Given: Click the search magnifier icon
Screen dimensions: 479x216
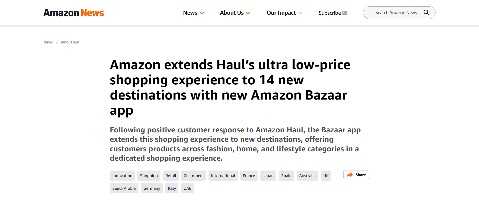Looking at the screenshot, I should [426, 13].
